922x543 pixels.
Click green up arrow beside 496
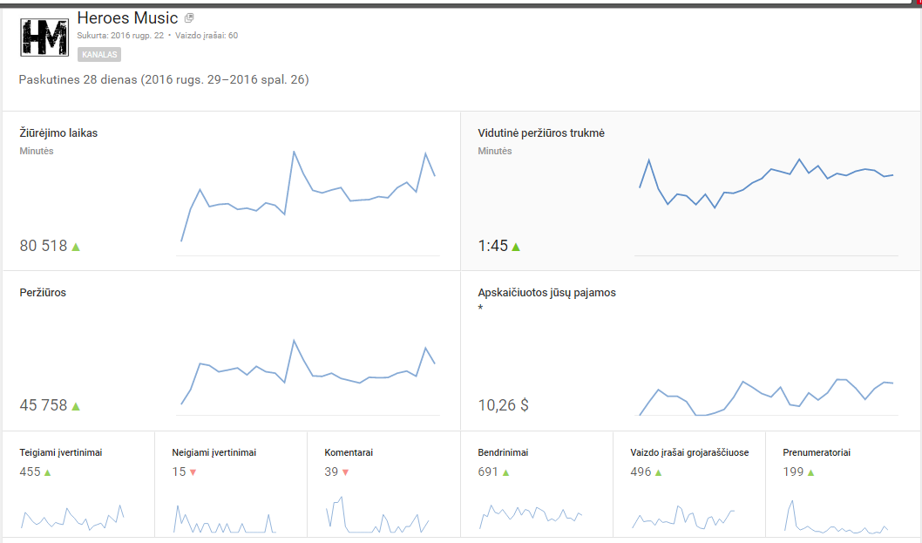pos(659,472)
